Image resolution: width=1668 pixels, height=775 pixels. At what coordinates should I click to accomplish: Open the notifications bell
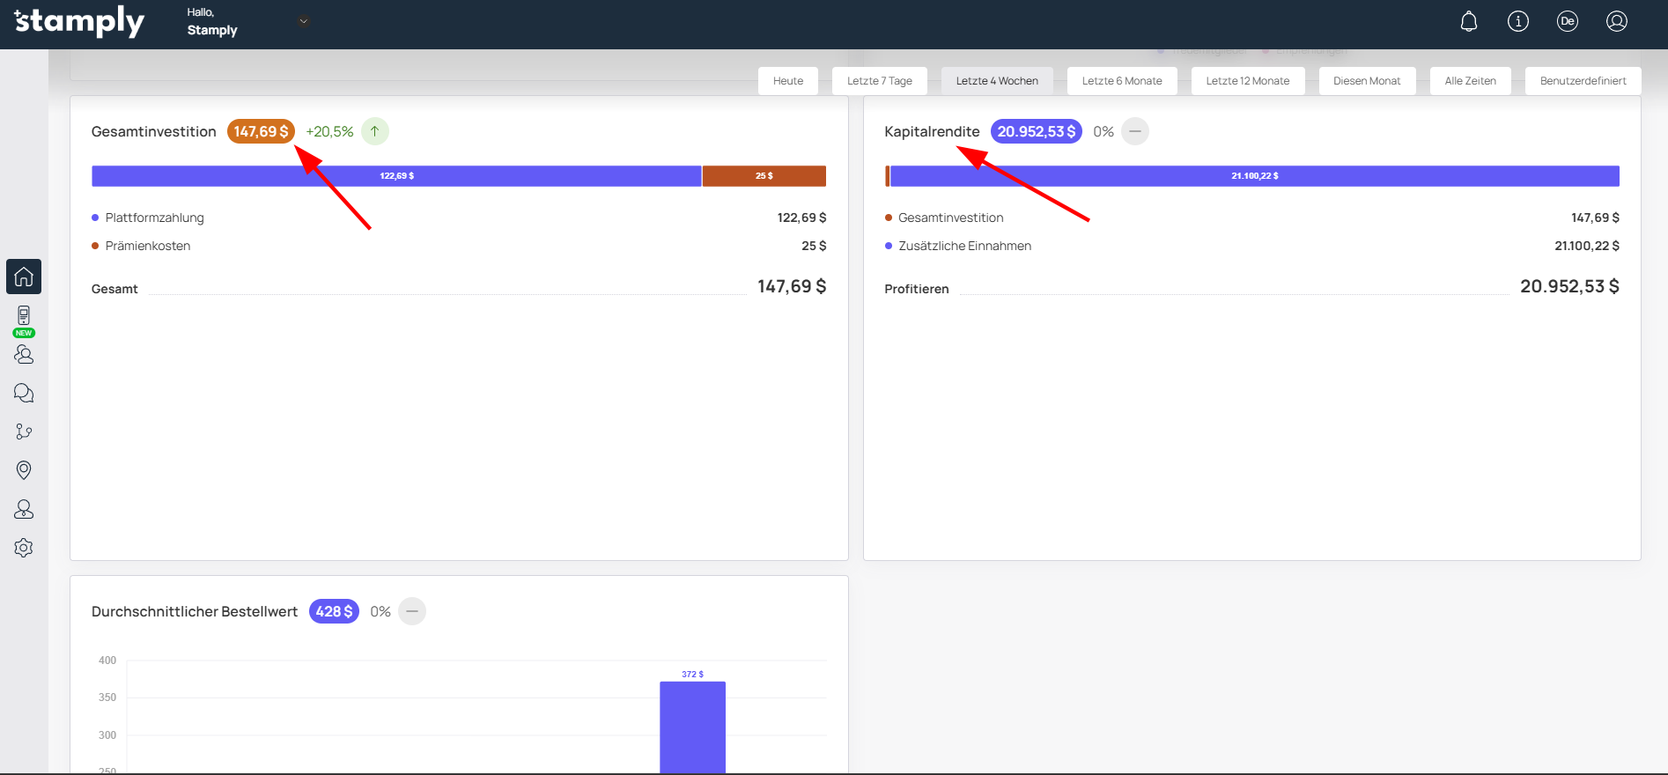[1469, 22]
